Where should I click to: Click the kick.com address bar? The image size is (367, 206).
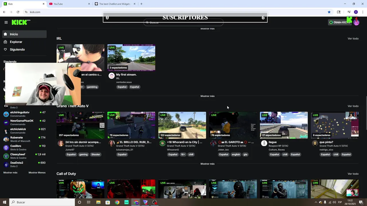click(178, 12)
